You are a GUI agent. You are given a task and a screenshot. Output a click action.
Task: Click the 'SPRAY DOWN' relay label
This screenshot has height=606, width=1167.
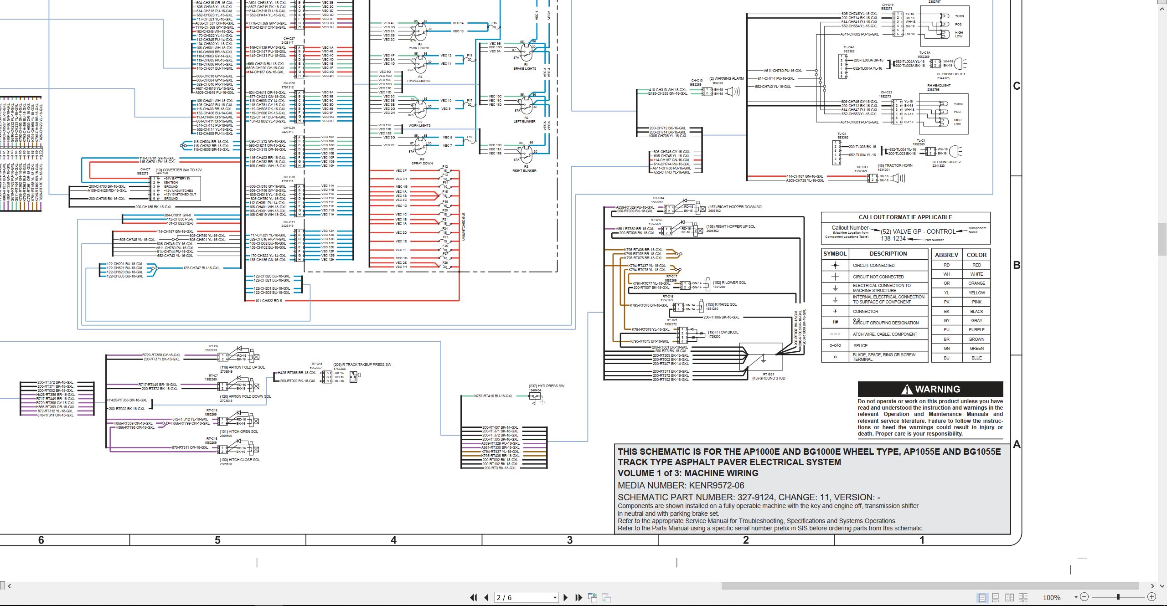click(422, 163)
